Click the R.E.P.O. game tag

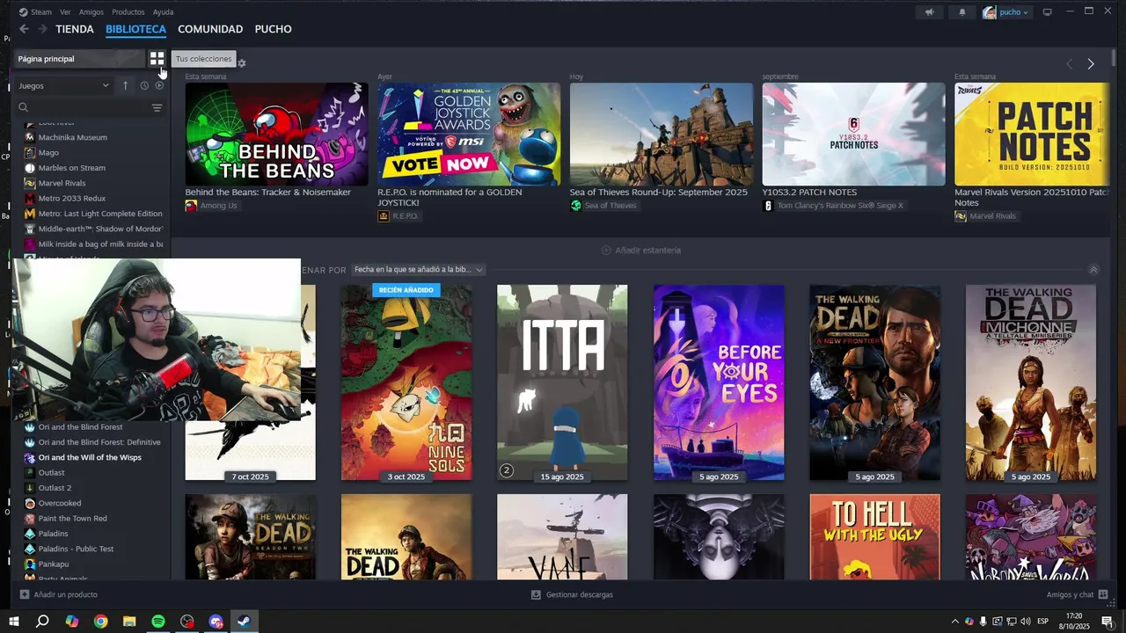click(x=398, y=216)
